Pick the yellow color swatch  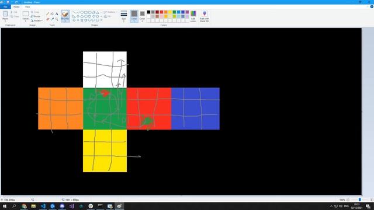click(x=170, y=12)
